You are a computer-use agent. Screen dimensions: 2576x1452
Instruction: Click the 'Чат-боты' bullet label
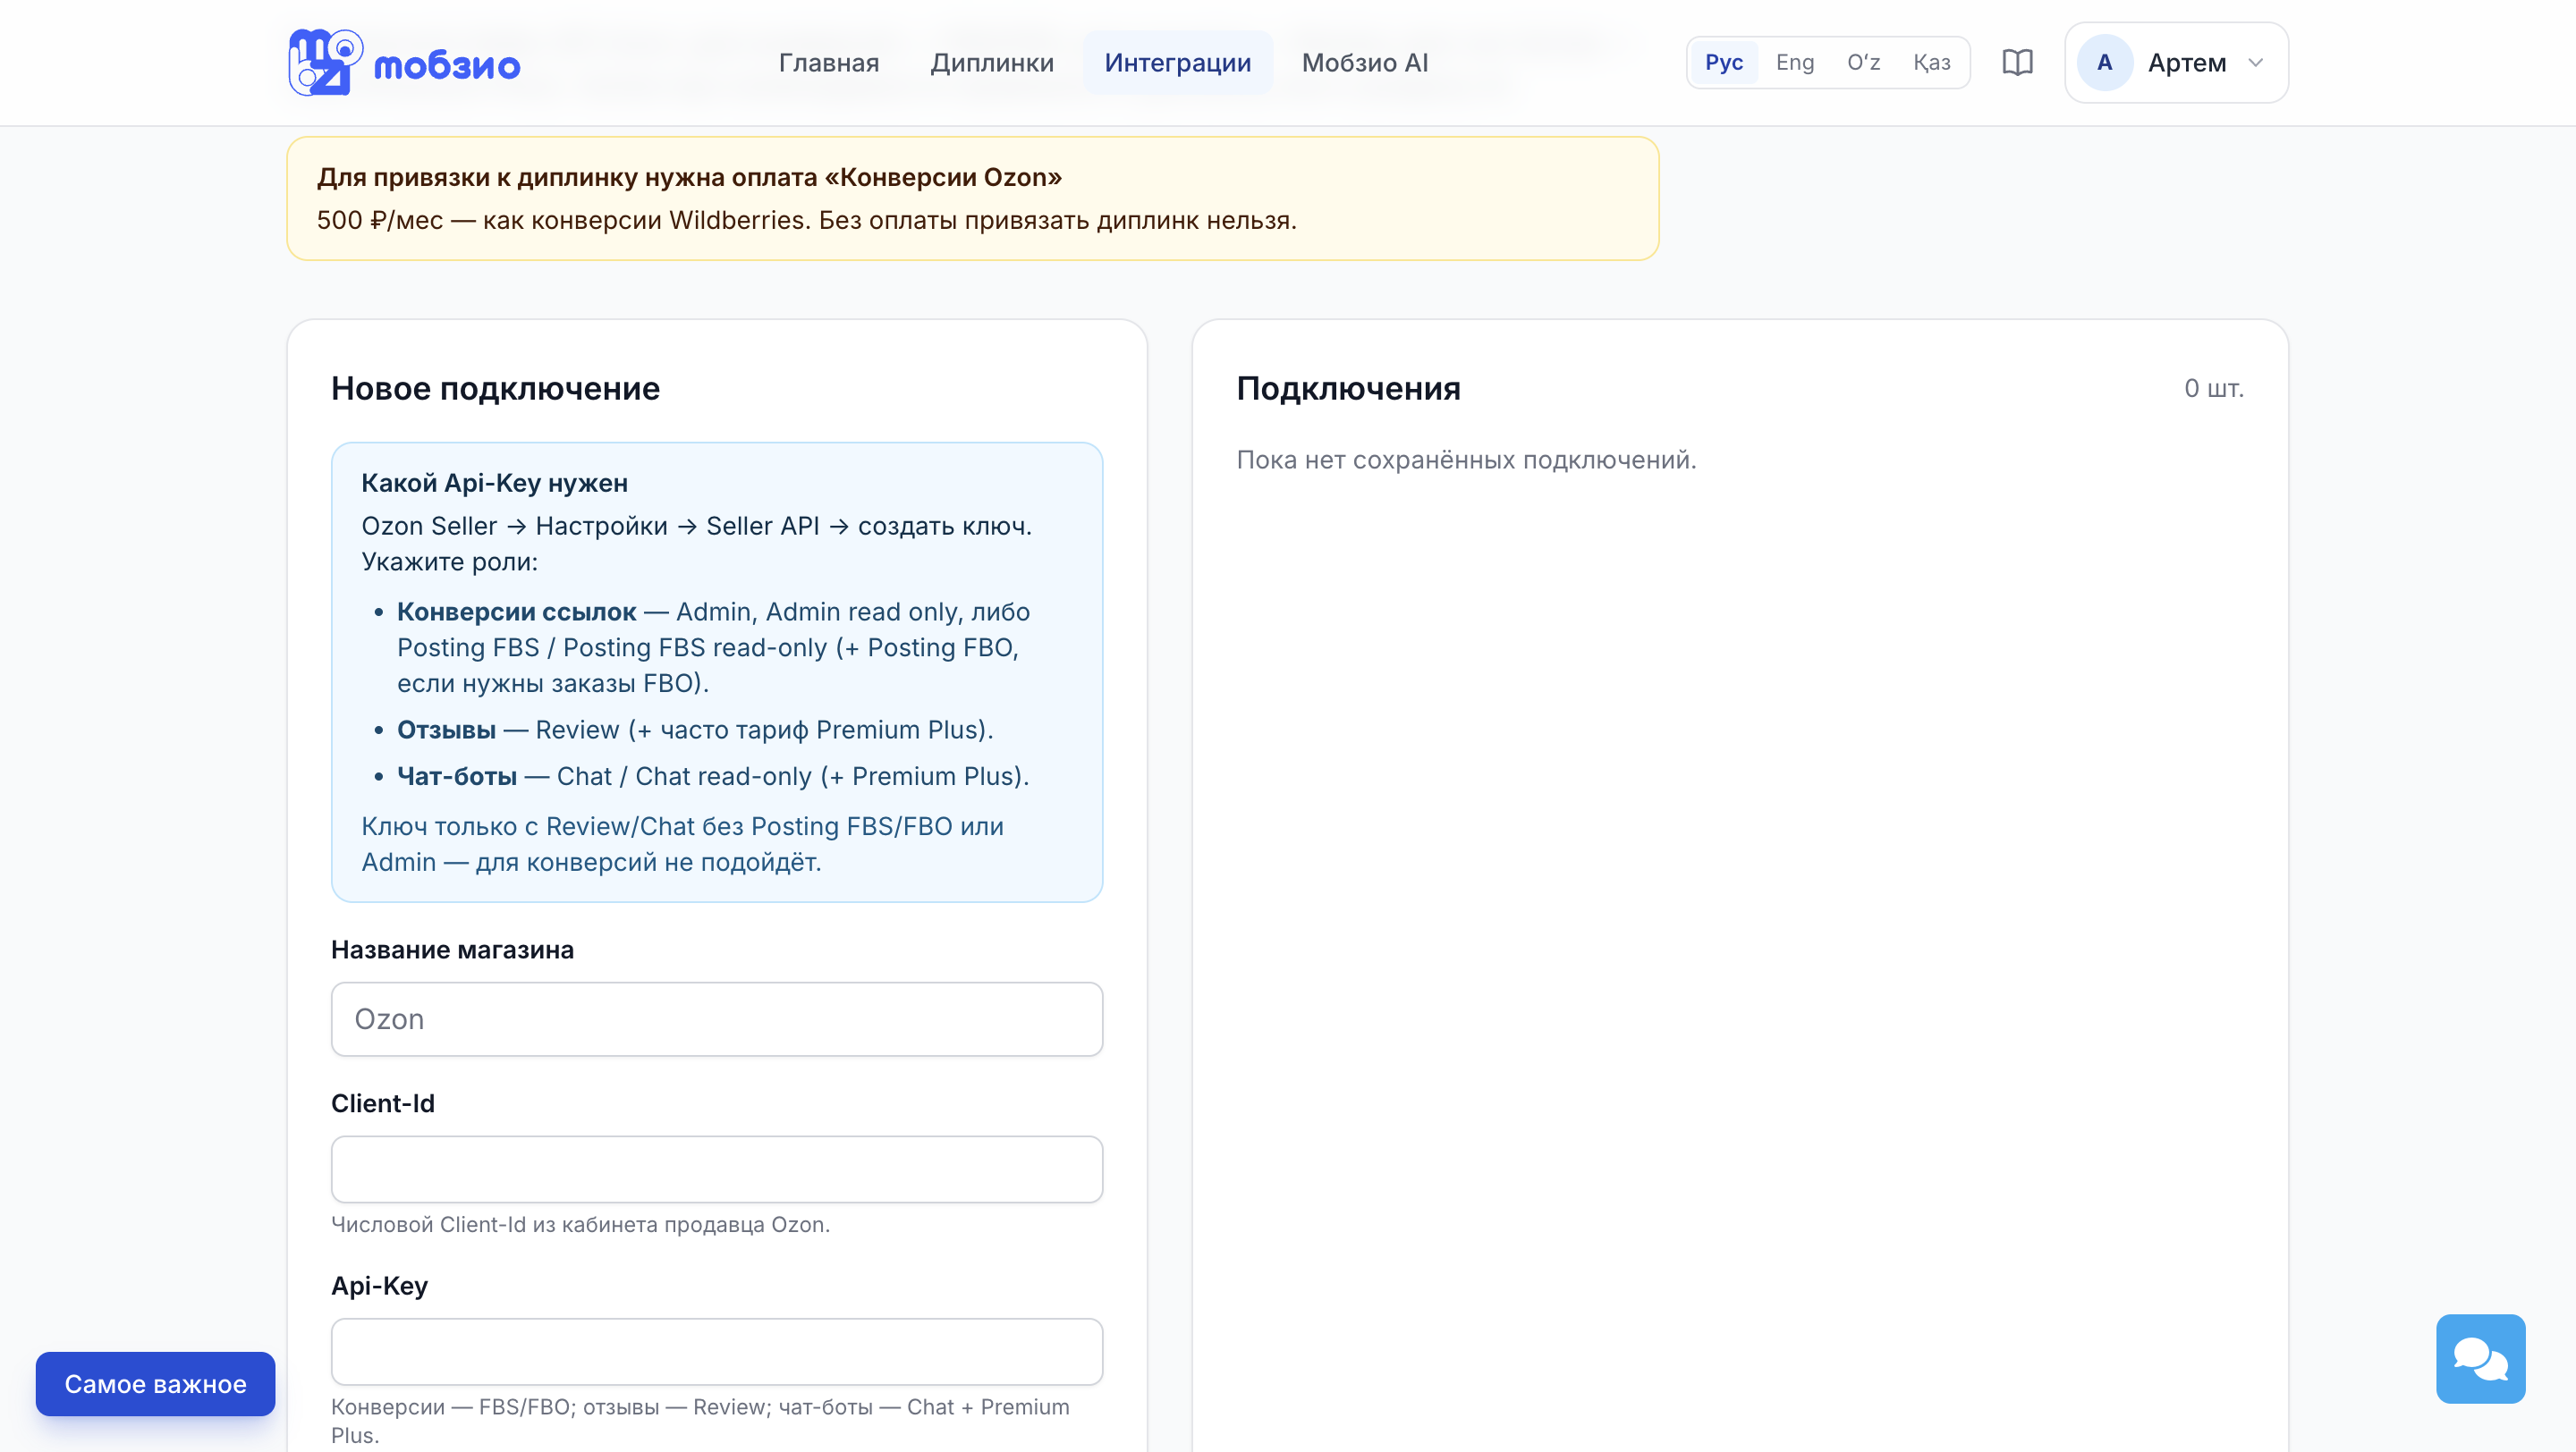tap(457, 775)
